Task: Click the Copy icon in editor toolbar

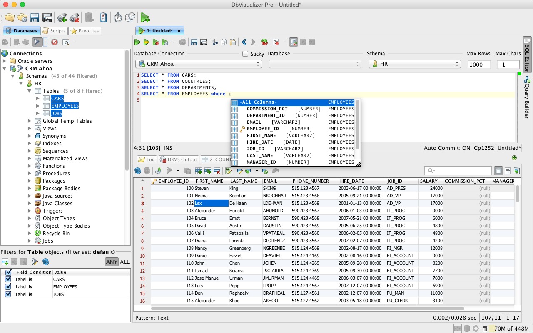Action: tap(224, 42)
